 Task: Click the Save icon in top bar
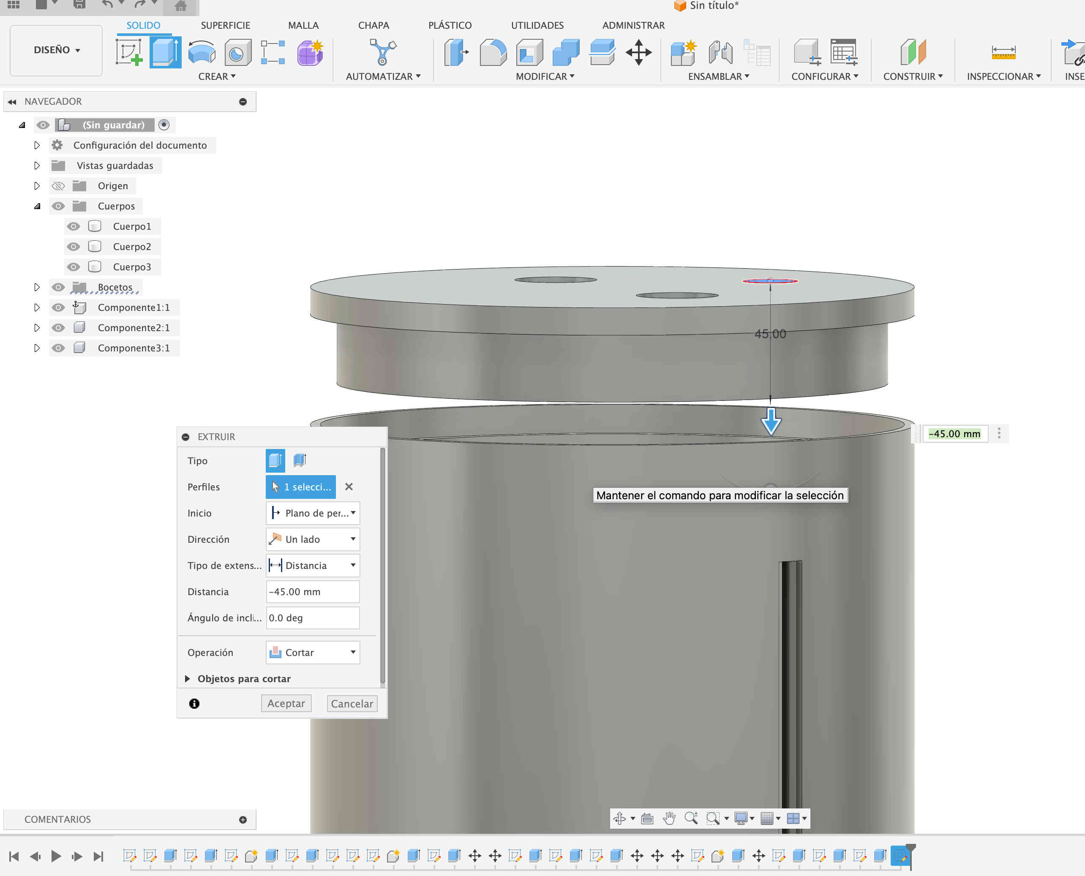point(79,5)
